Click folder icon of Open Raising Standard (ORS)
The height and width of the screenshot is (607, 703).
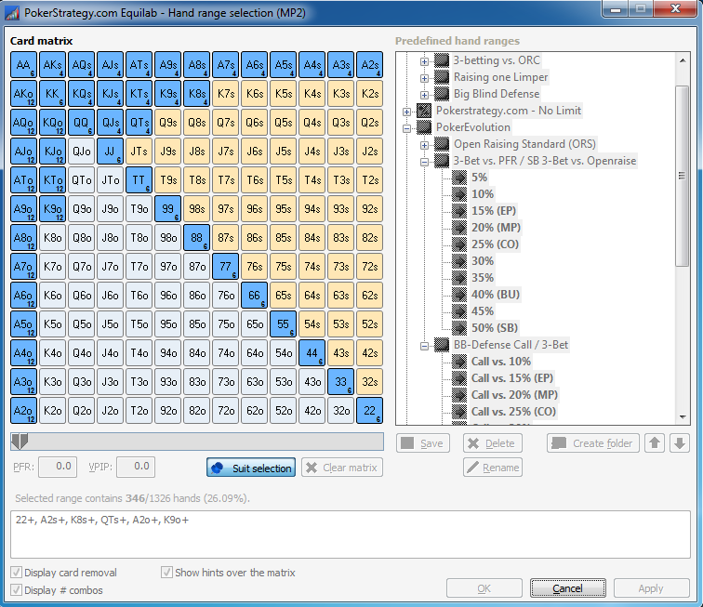(x=442, y=144)
